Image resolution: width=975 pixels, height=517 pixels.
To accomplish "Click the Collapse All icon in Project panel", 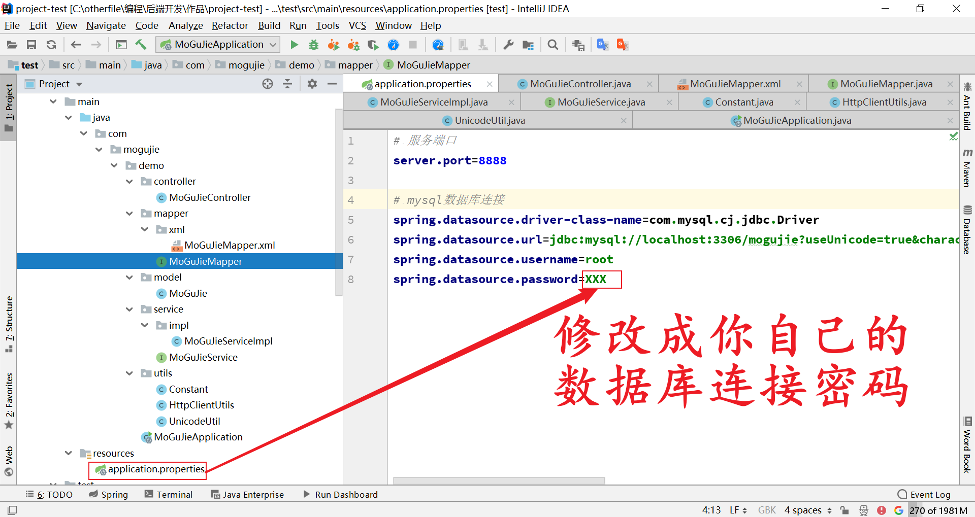I will pyautogui.click(x=287, y=84).
